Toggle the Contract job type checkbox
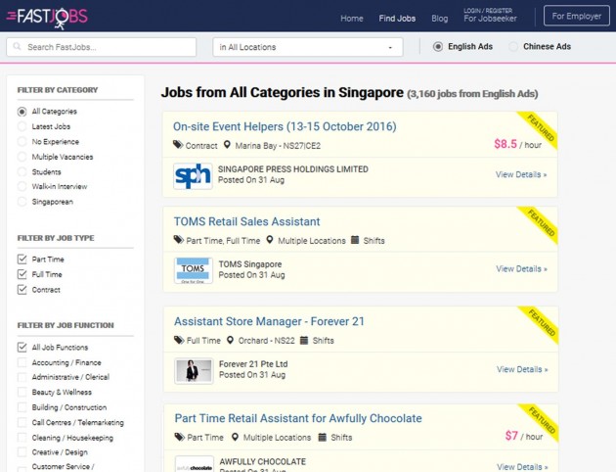 pyautogui.click(x=22, y=290)
